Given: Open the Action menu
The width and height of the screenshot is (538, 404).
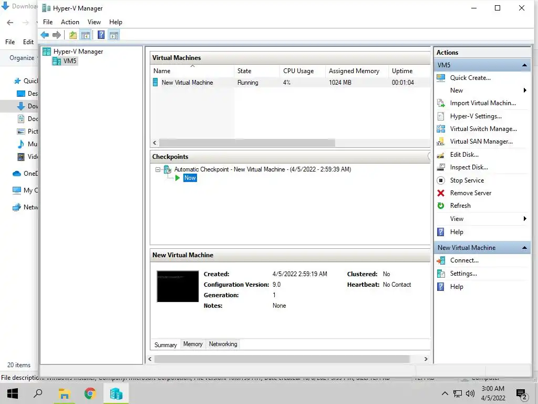Looking at the screenshot, I should pyautogui.click(x=70, y=22).
